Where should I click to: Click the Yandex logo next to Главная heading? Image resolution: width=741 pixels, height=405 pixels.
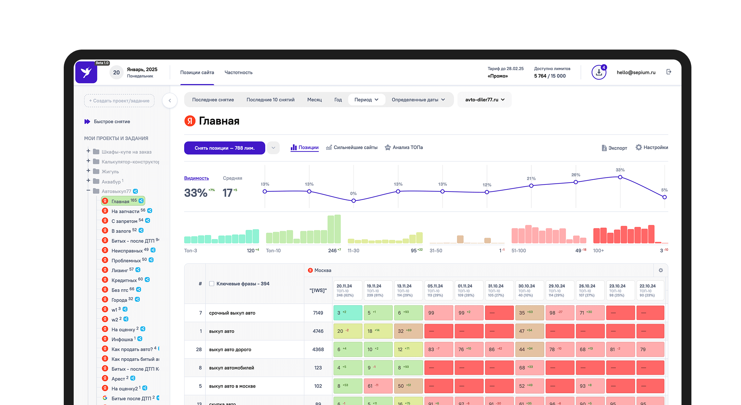coord(190,121)
